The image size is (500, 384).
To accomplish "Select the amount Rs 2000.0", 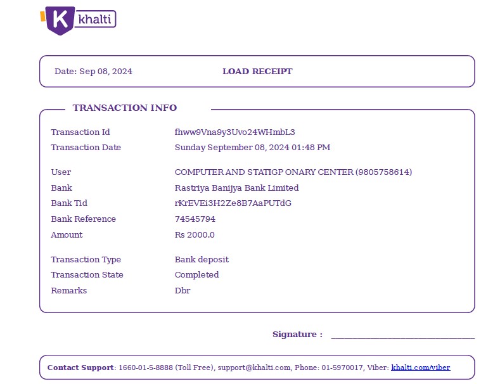I will coord(195,234).
